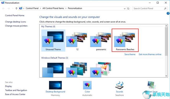Open Desktop Background settings icon
Screen dimensions: 170x99
pyautogui.click(x=55, y=85)
